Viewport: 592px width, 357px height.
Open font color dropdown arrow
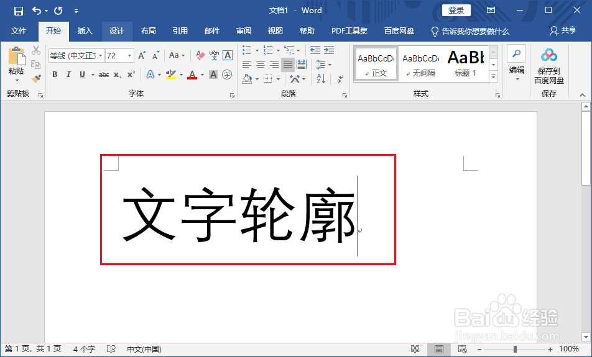pos(202,75)
